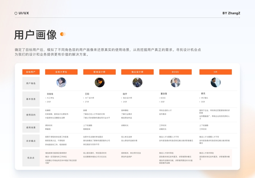The width and height of the screenshot is (255, 178).
Task: Select the 职场设计师 column header
Action: pos(99,72)
